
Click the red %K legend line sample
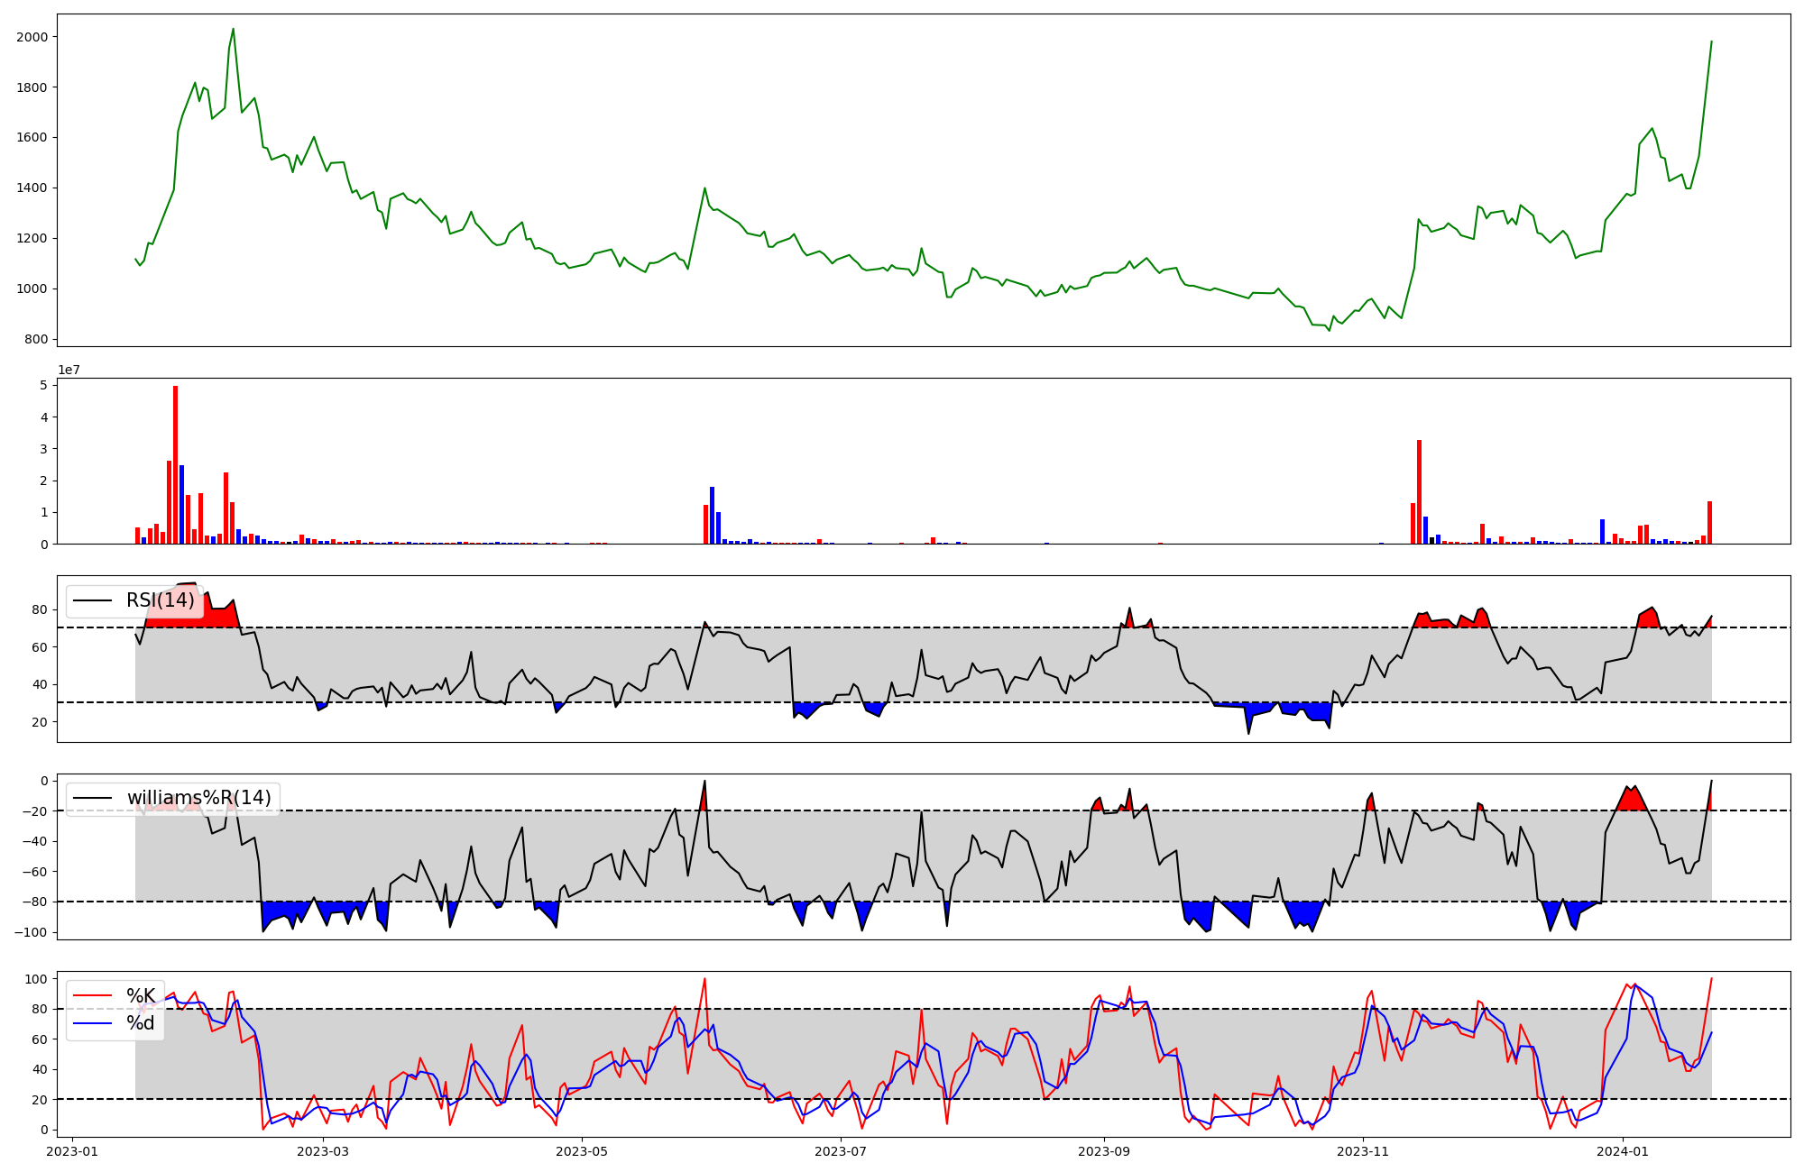point(92,996)
